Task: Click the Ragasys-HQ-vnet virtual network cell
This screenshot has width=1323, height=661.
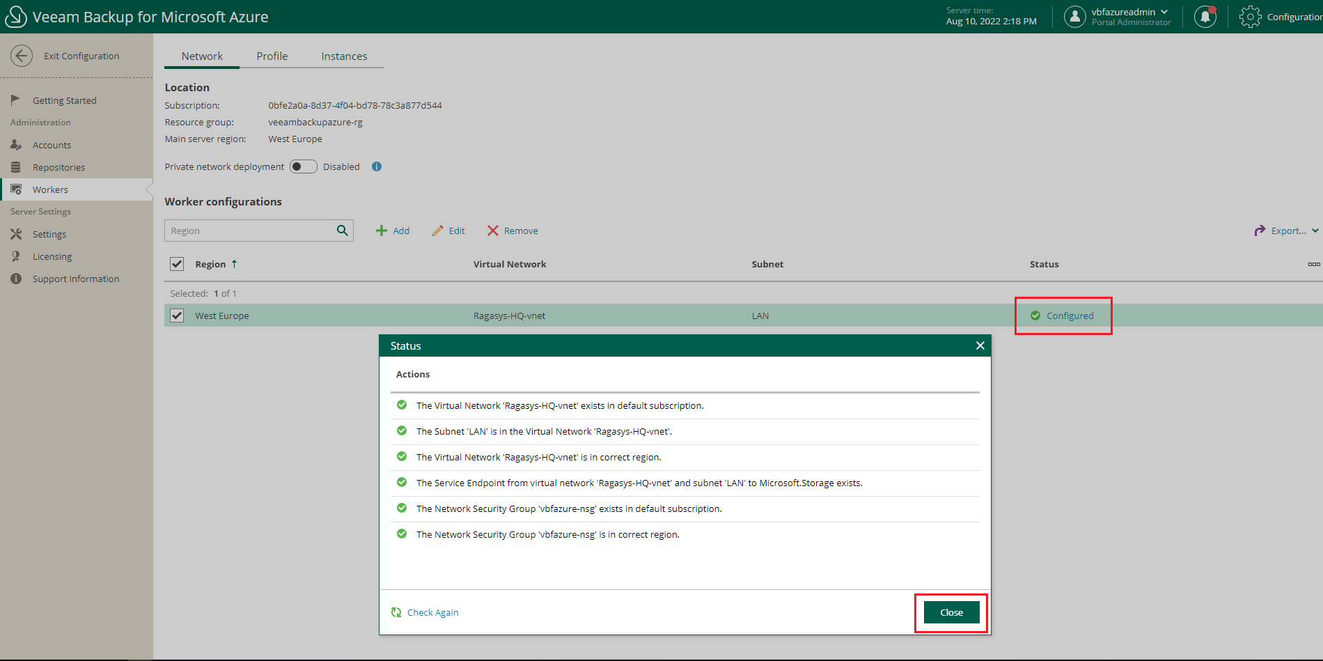Action: 509,316
